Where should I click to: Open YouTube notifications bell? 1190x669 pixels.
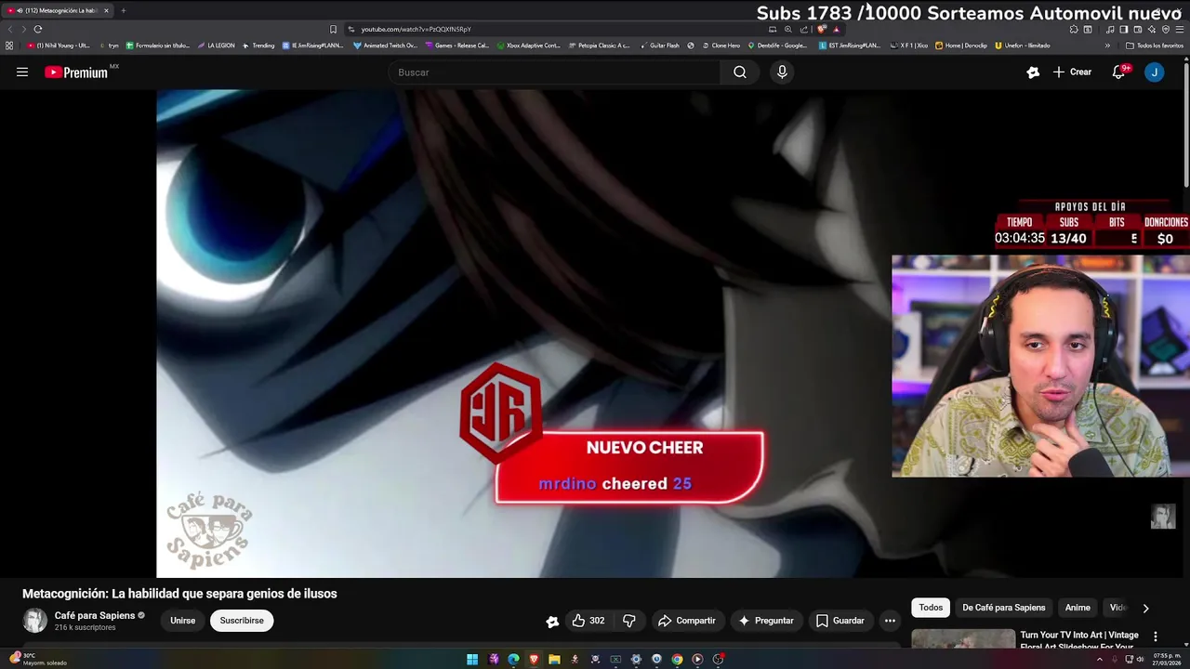[x=1118, y=72]
